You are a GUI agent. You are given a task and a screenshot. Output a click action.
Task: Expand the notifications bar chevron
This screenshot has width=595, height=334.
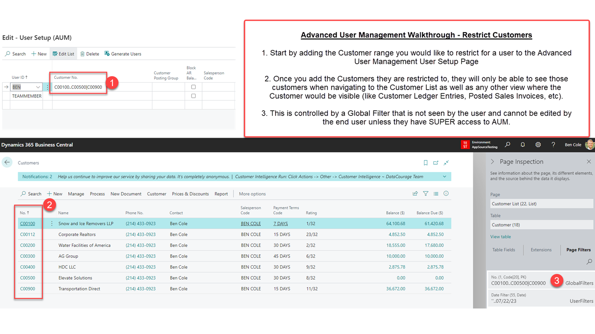point(445,177)
